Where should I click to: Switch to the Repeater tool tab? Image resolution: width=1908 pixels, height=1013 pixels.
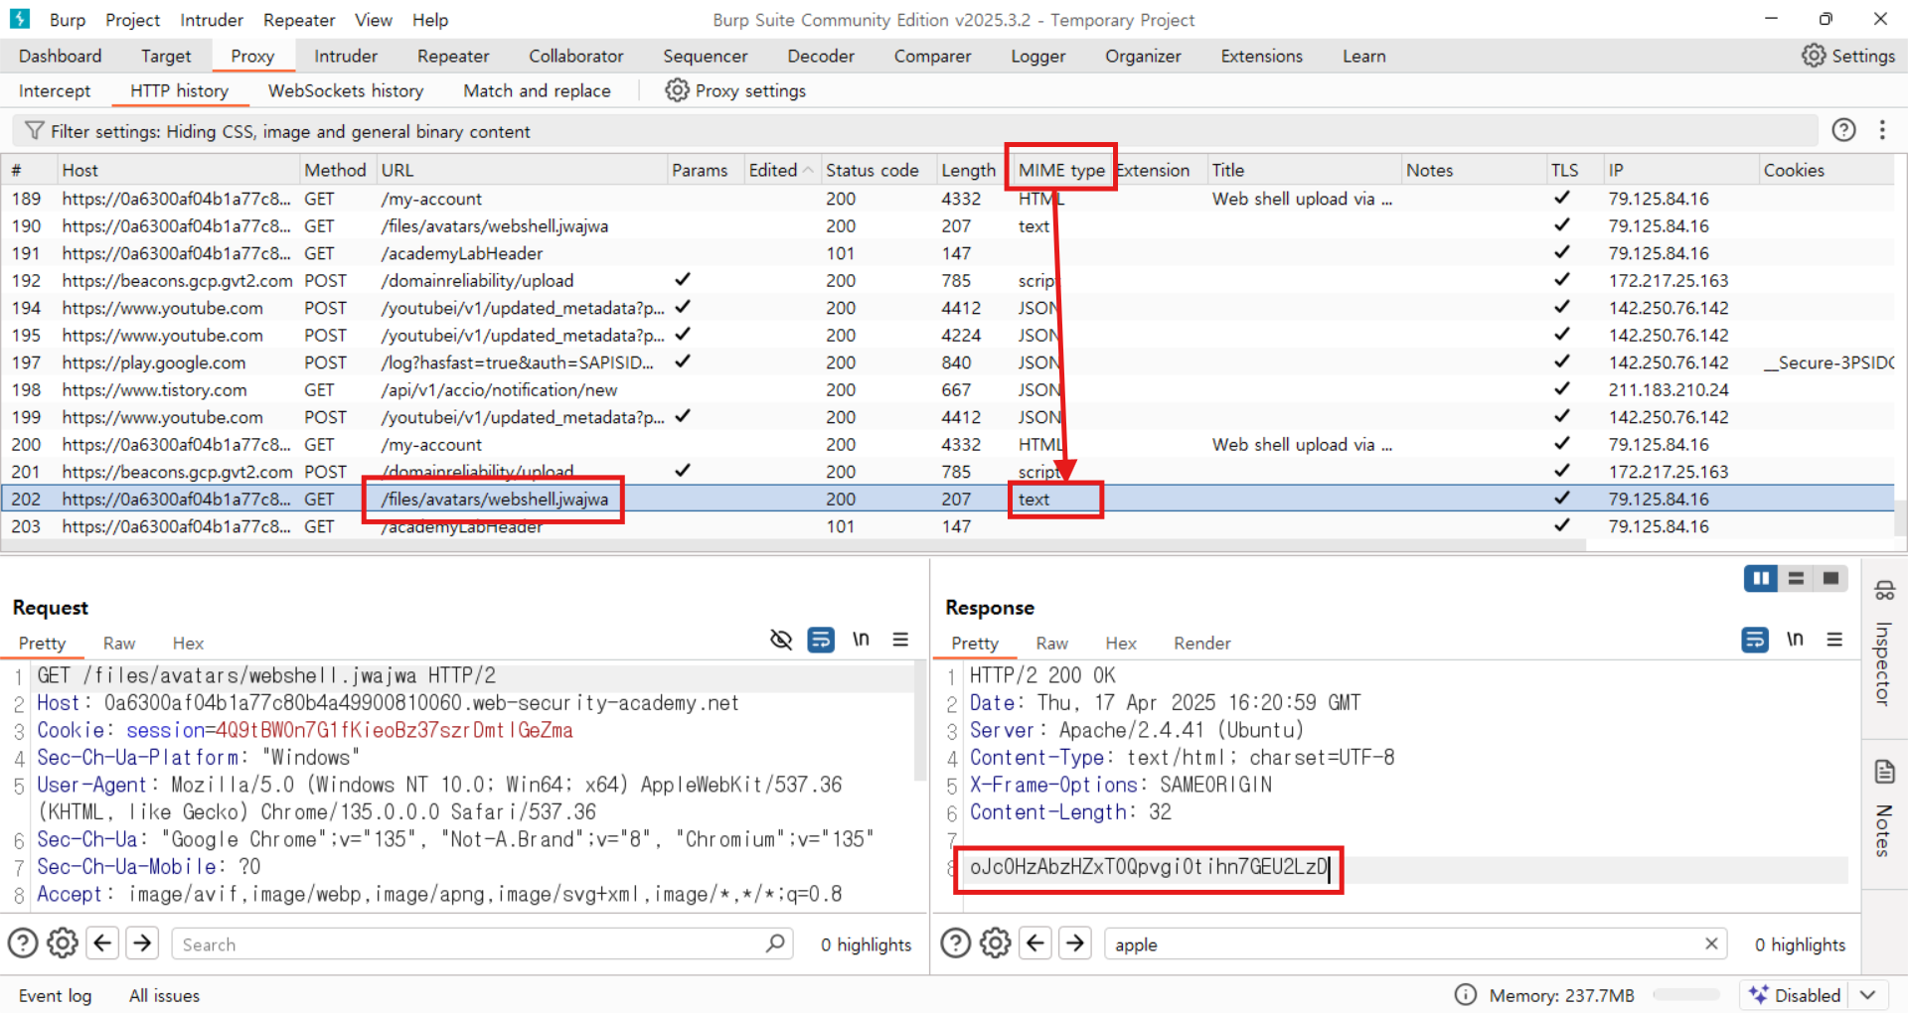(x=453, y=57)
